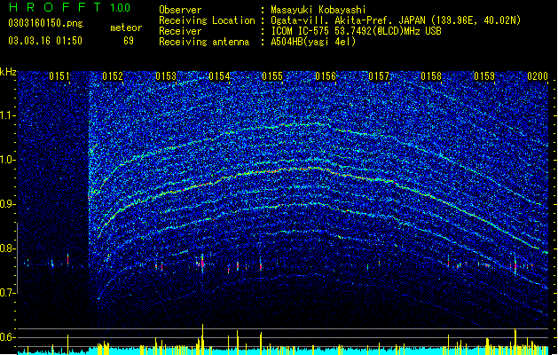Click the 0152 time marker label
Image resolution: width=558 pixels, height=355 pixels.
pos(113,76)
